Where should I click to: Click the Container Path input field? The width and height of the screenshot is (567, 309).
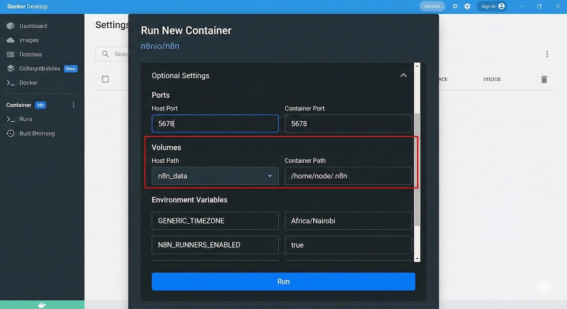point(348,176)
